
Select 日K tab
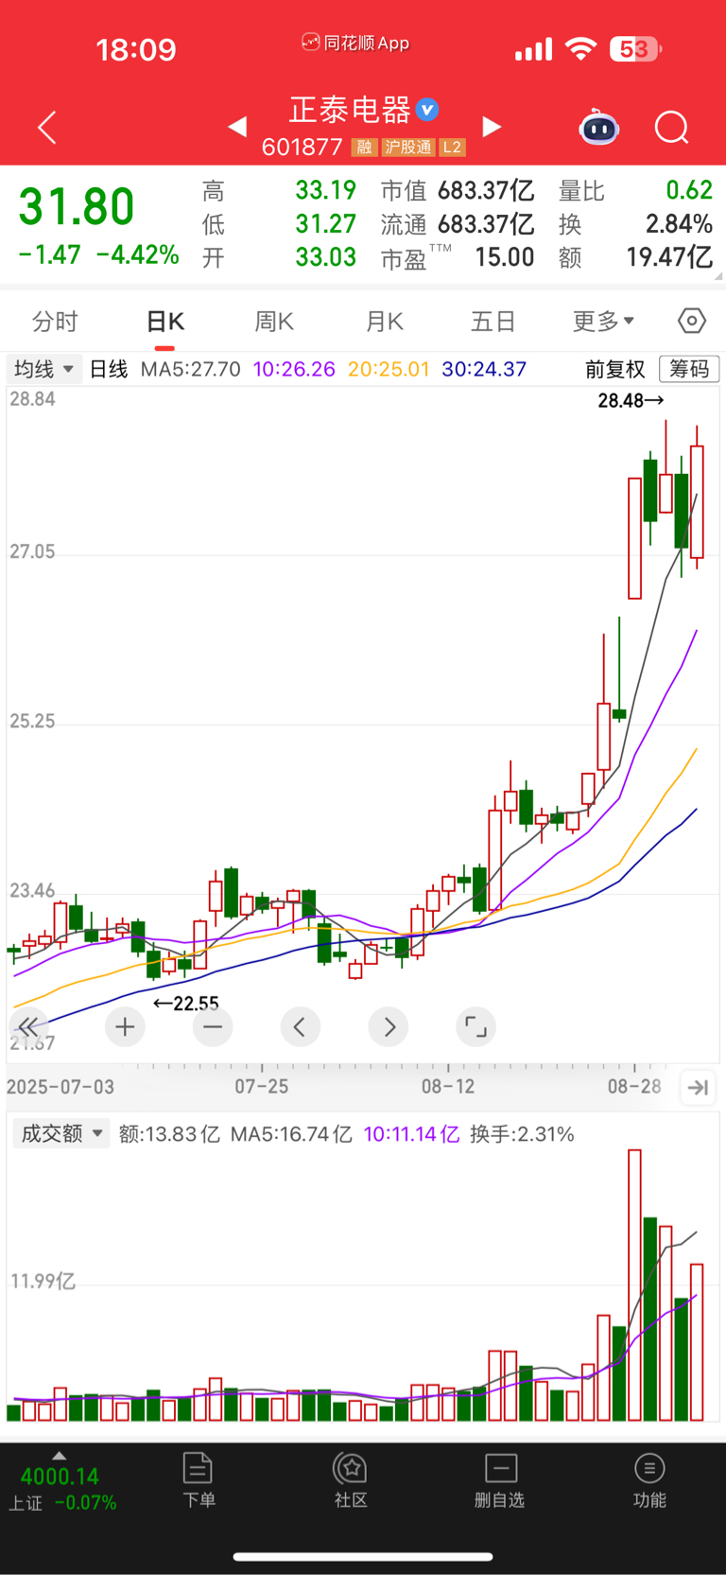pos(164,322)
